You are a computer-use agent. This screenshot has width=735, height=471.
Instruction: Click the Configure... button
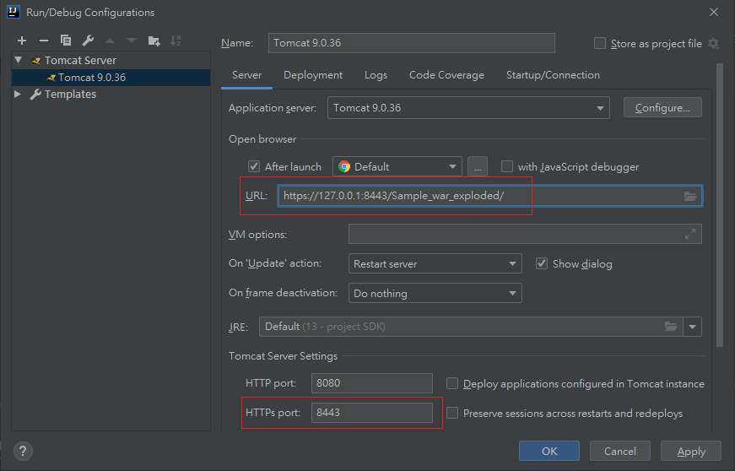point(662,108)
